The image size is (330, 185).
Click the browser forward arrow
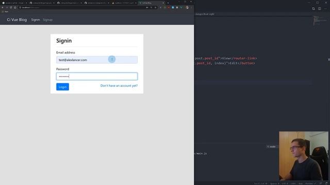[7, 7]
